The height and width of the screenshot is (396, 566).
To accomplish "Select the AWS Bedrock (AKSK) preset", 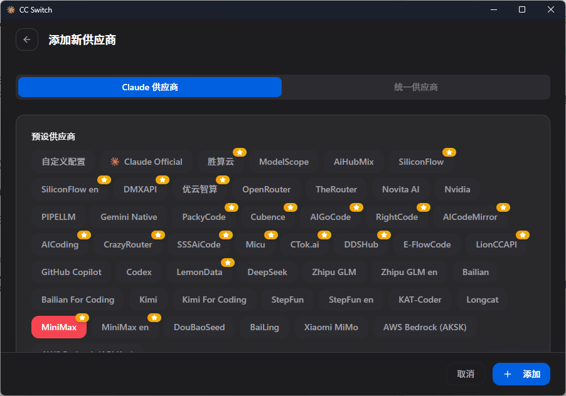I will pyautogui.click(x=425, y=327).
